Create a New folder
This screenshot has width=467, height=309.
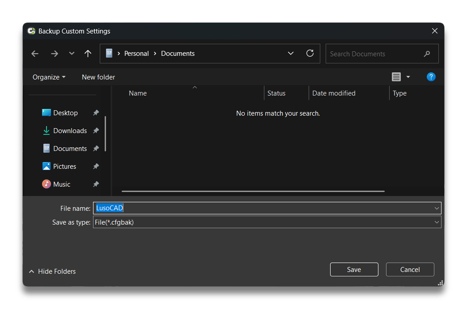(98, 77)
